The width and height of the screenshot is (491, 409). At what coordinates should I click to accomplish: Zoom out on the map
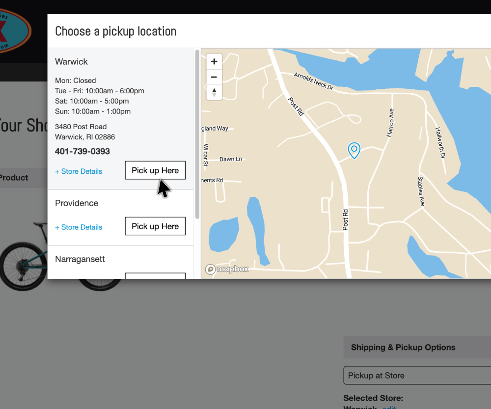pyautogui.click(x=214, y=77)
